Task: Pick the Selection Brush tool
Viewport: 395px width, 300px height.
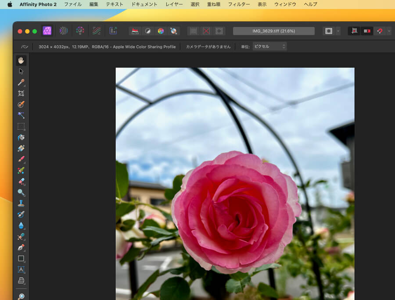Action: pos(21,104)
